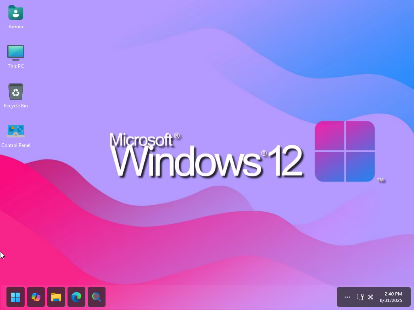Launch Copilot from the taskbar
The height and width of the screenshot is (310, 414).
[36, 297]
